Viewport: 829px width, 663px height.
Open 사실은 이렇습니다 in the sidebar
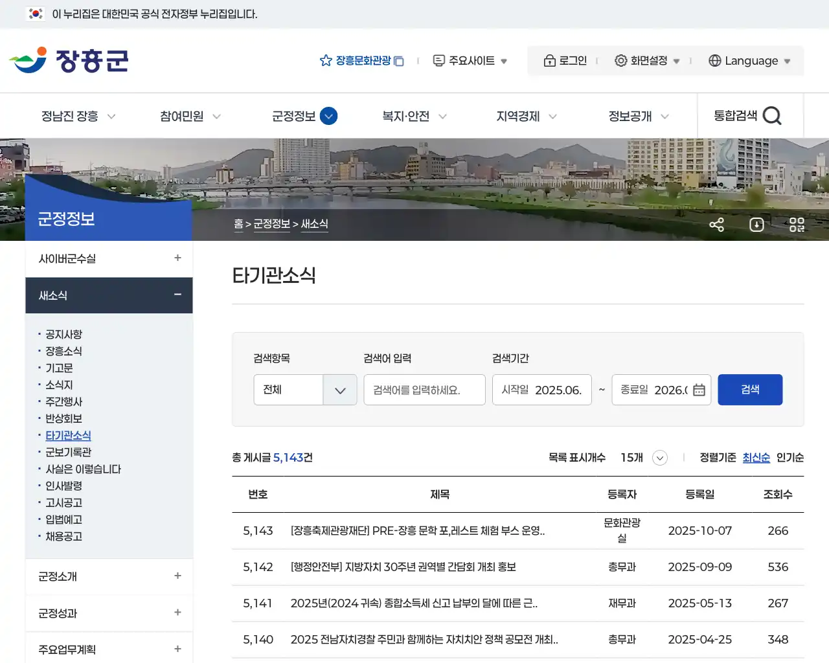[83, 469]
